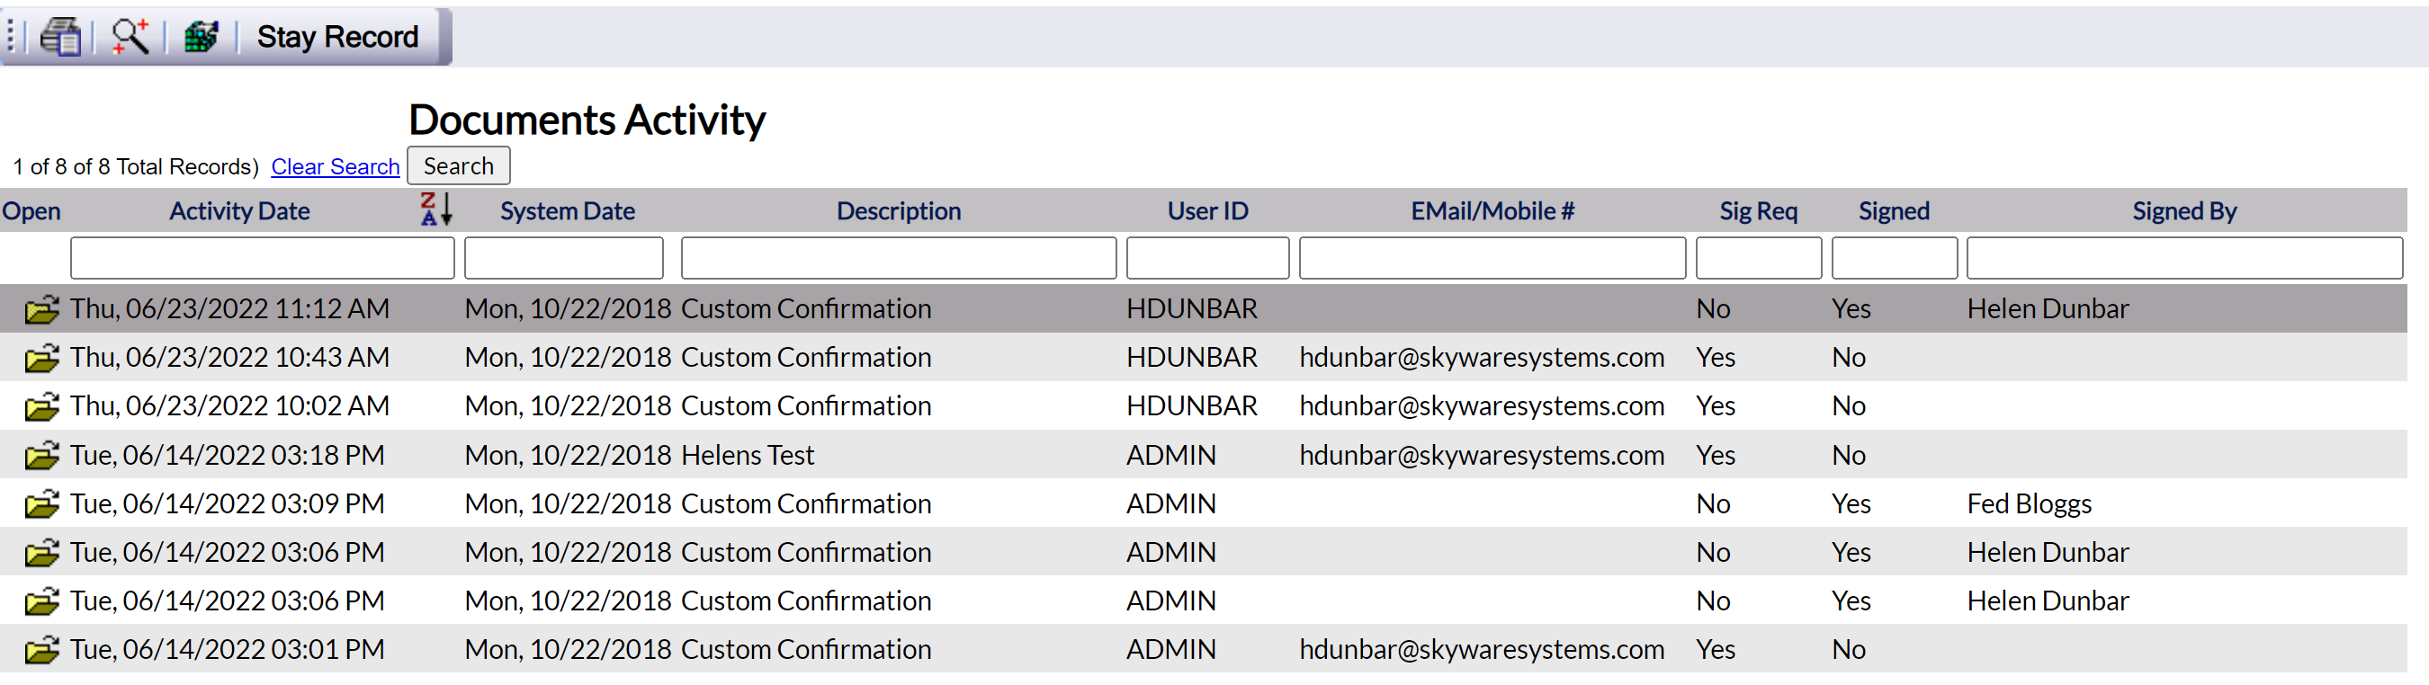Select the 'Fed Bloggs' signed-by cell
This screenshot has height=685, width=2429.
point(2030,504)
